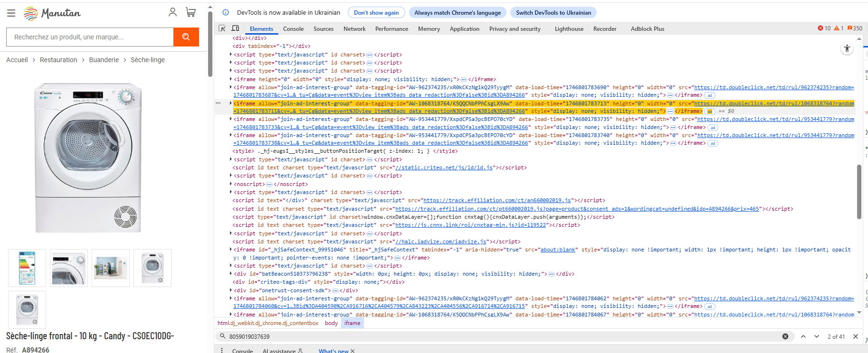Expand the batBeacon div node
The image size is (868, 353).
click(231, 274)
